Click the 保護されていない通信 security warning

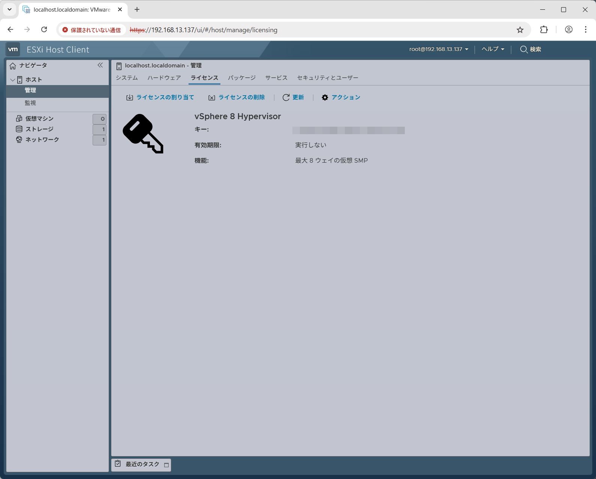[x=92, y=30]
